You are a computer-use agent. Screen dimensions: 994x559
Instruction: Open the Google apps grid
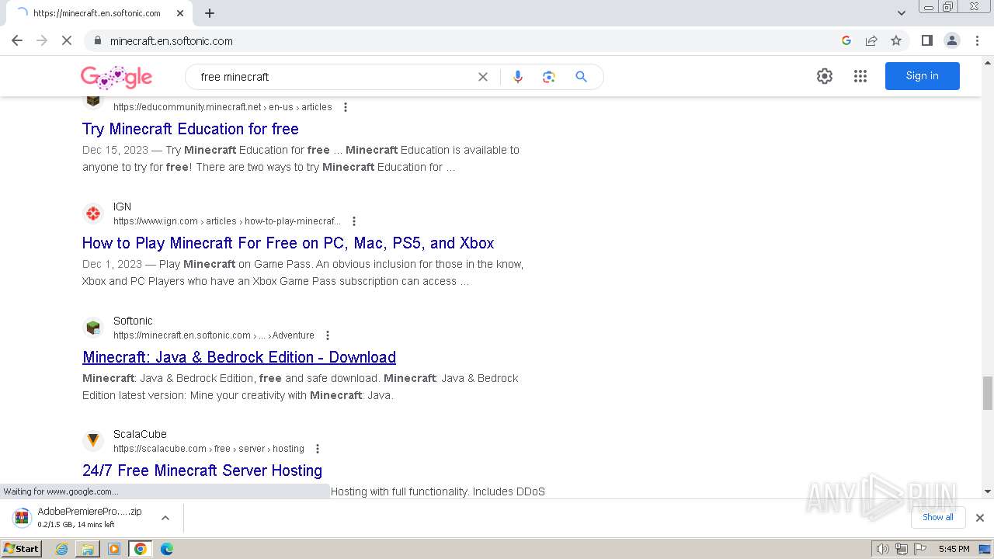pos(860,76)
